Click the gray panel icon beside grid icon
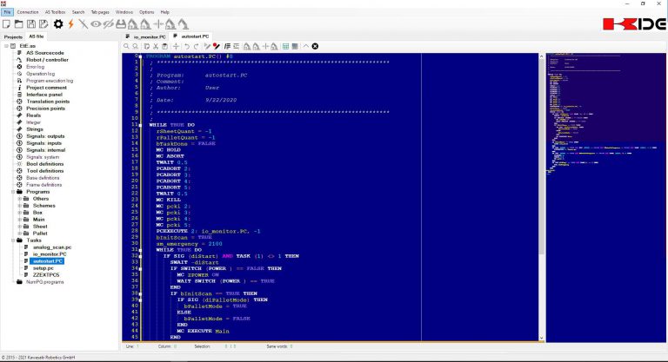668x362 pixels. click(295, 46)
